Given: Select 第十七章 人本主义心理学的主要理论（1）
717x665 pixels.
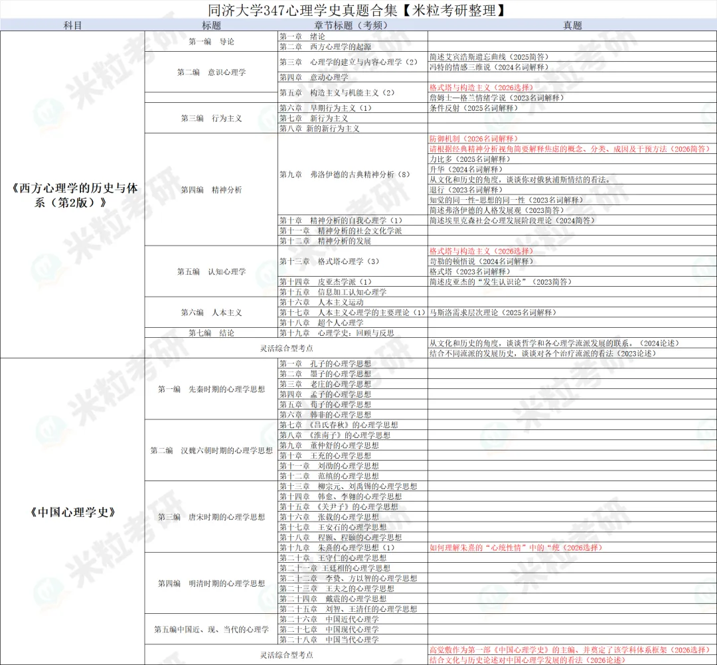Looking at the screenshot, I should click(353, 313).
